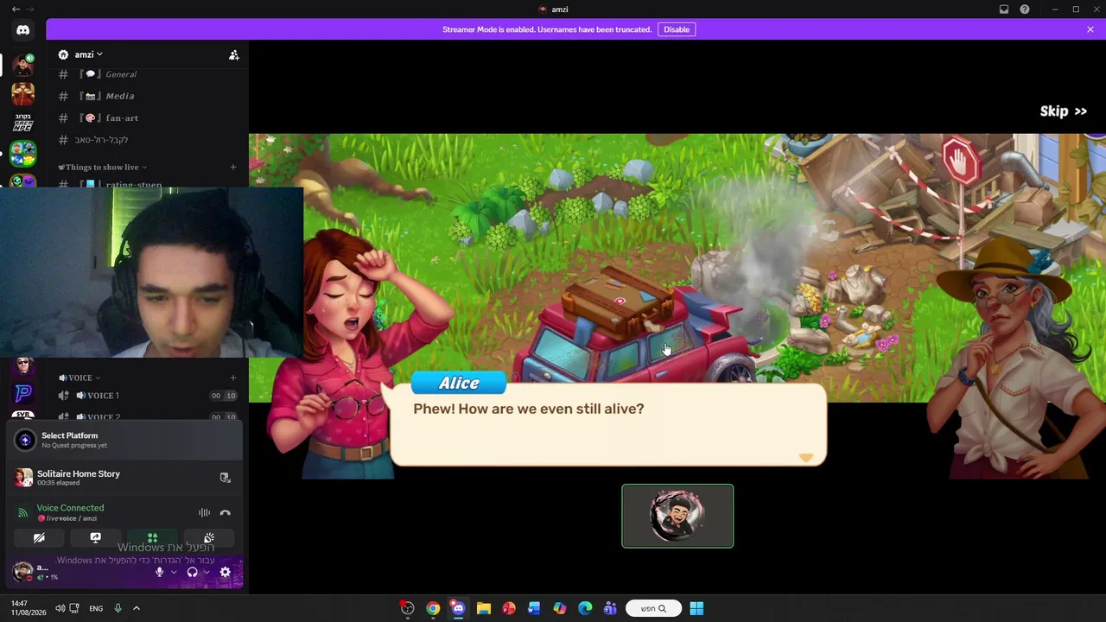Image resolution: width=1106 pixels, height=622 pixels.
Task: Open the user avatar profile panel
Action: [23, 571]
